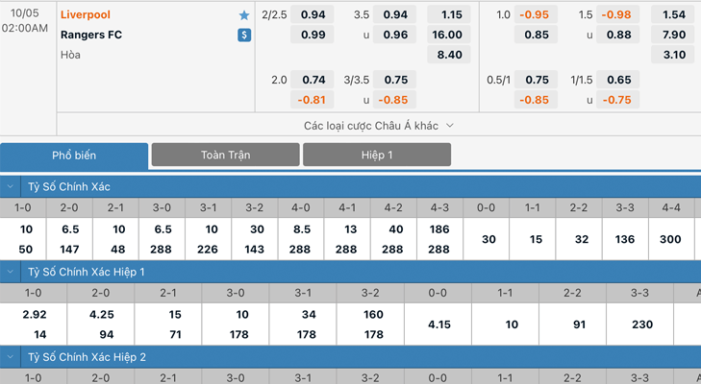
Task: Choose the 8.40 draw odds
Action: 450,55
